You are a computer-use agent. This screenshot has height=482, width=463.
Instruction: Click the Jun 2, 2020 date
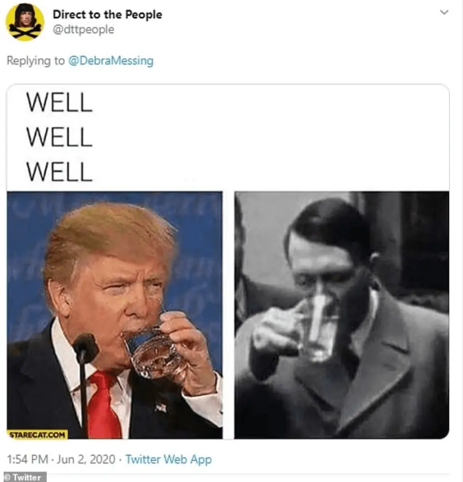coord(86,459)
